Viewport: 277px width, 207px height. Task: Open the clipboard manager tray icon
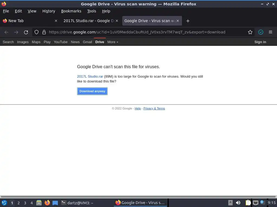pyautogui.click(x=248, y=203)
